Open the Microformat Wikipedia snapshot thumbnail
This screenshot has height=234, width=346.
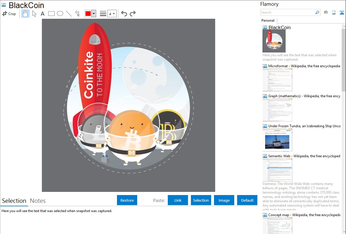[x=277, y=80]
